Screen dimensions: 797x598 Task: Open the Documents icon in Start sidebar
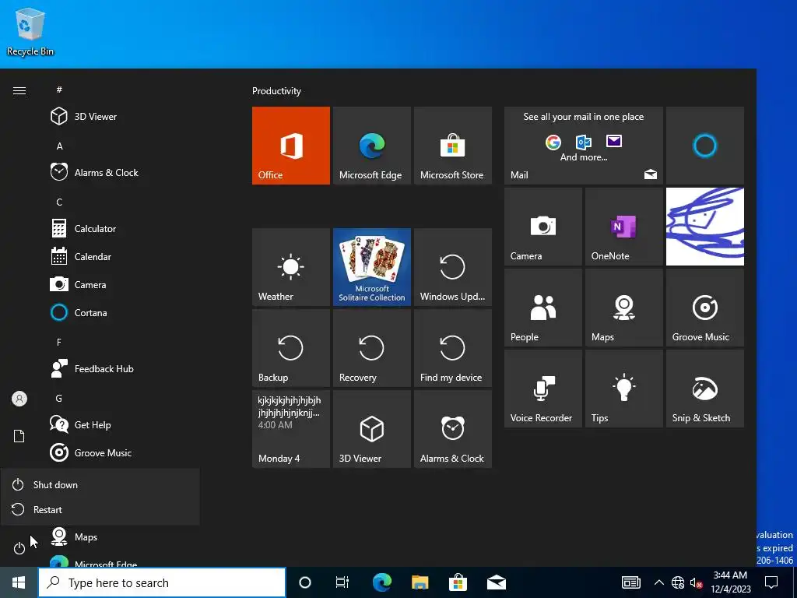click(x=19, y=436)
